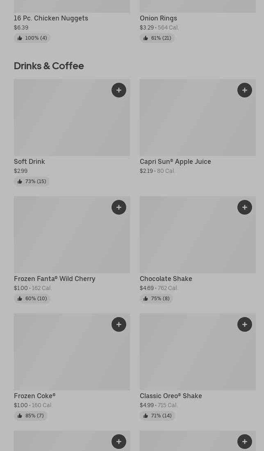This screenshot has width=264, height=451.
Task: Click the 85% rating on Frozen Coke
Action: tap(31, 416)
